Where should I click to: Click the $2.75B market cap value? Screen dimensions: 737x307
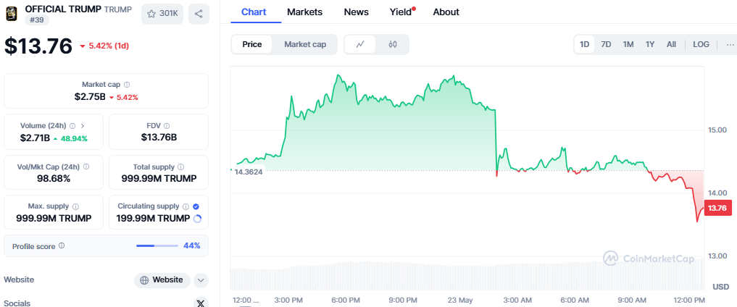tap(90, 97)
